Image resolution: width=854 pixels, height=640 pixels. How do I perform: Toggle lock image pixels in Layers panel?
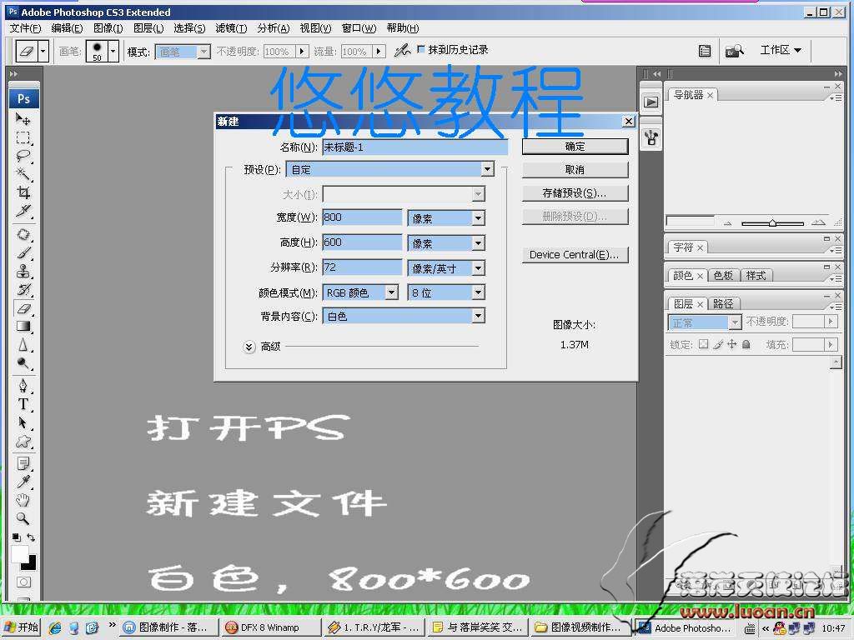coord(718,344)
